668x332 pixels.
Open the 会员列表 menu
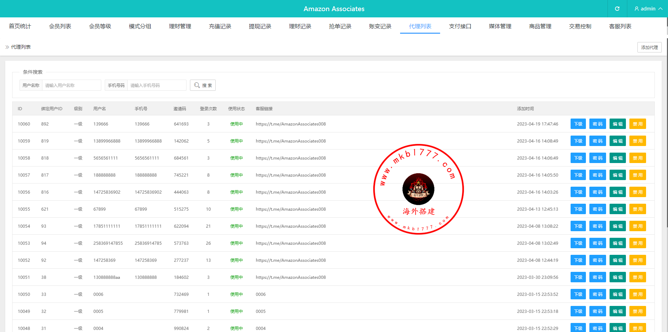60,26
